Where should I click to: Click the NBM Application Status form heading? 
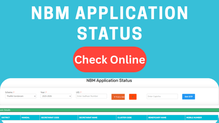click(x=109, y=80)
